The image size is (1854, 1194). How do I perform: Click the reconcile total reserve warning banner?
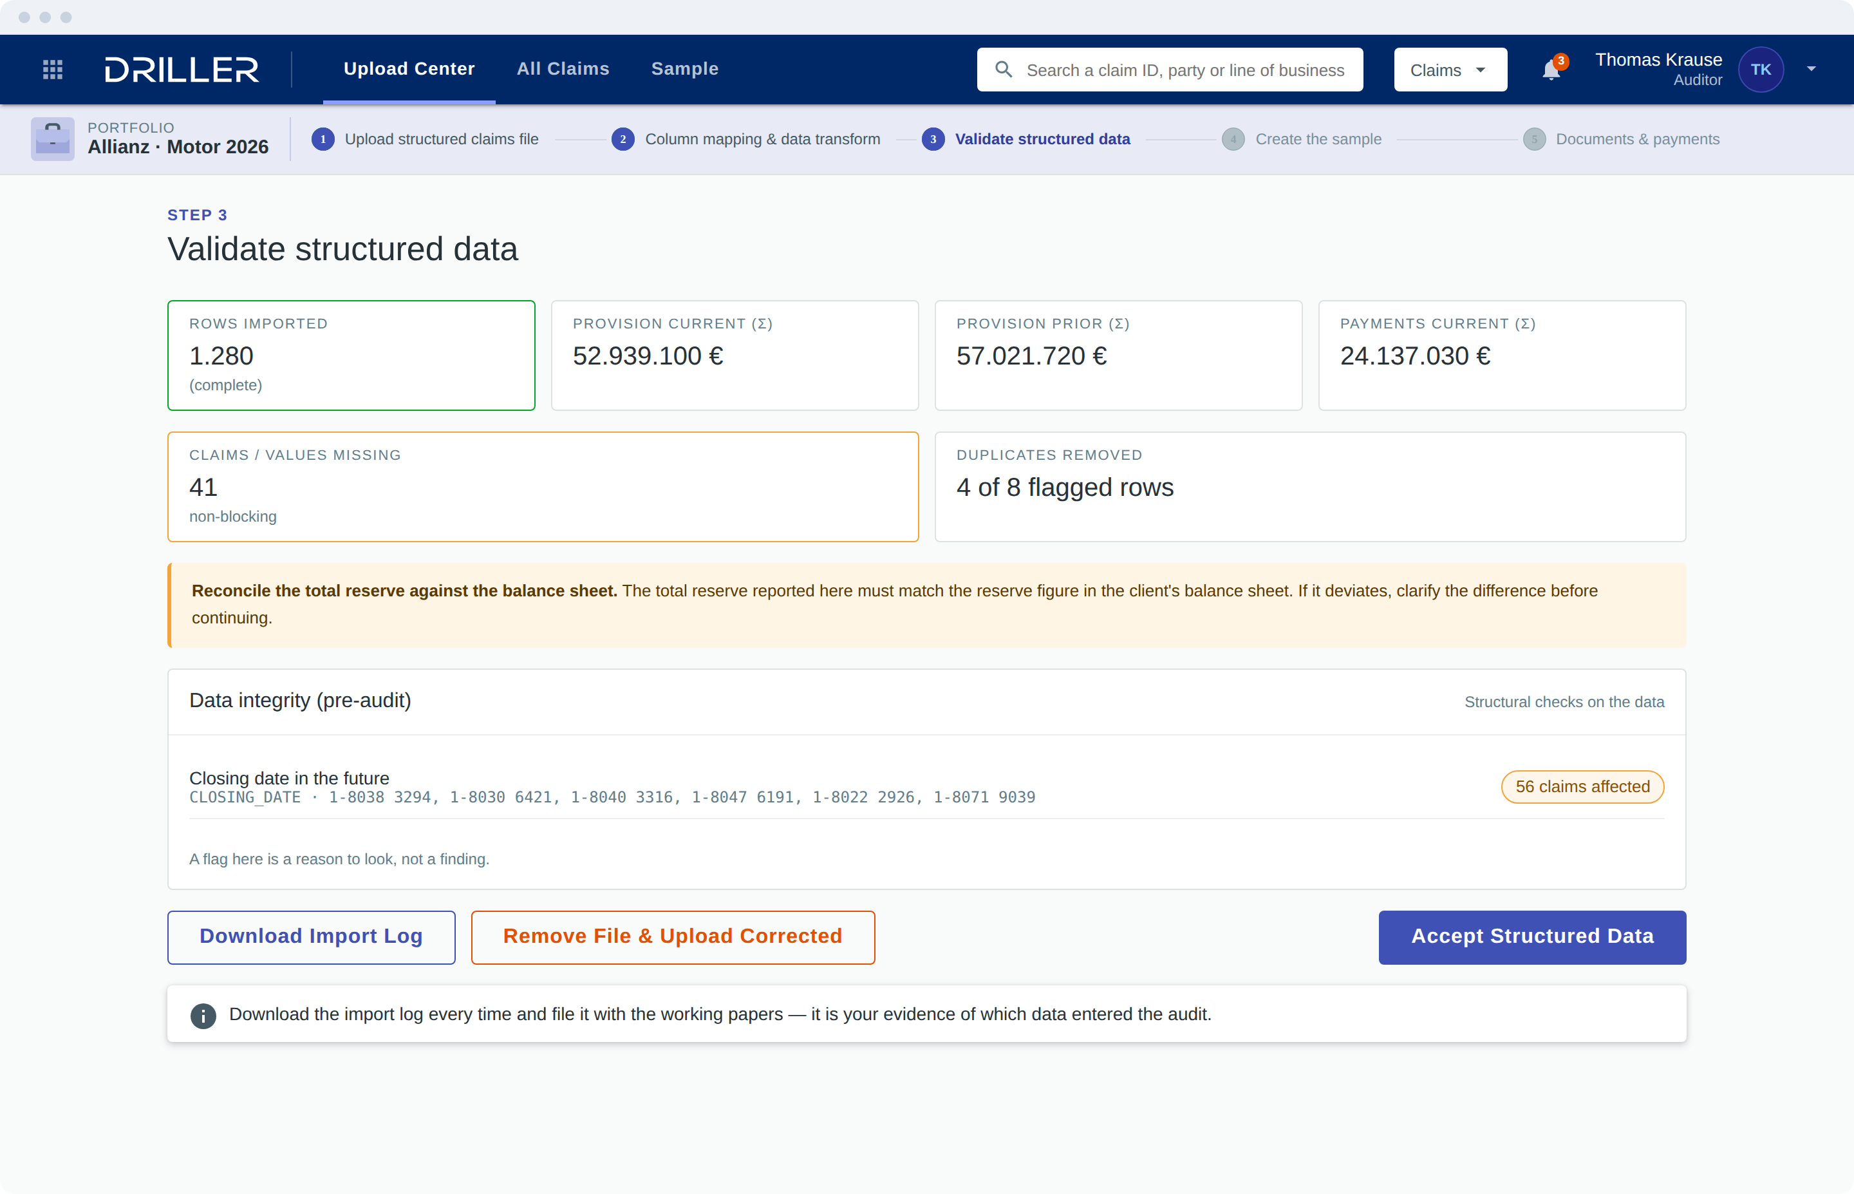[x=926, y=605]
